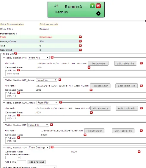Image resolution: width=146 pixels, height=168 pixels.
Task: Click File Browser for PMT table
Action: (x=98, y=64)
